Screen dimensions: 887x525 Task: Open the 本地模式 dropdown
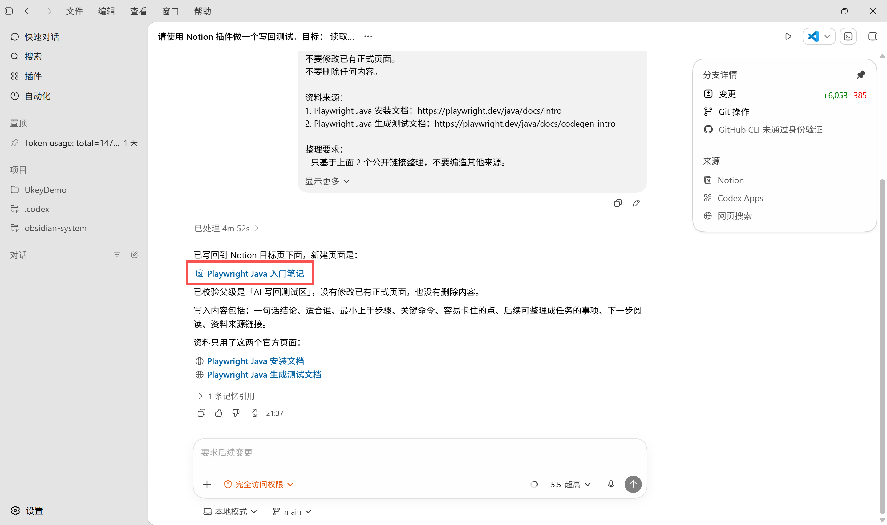click(x=230, y=512)
